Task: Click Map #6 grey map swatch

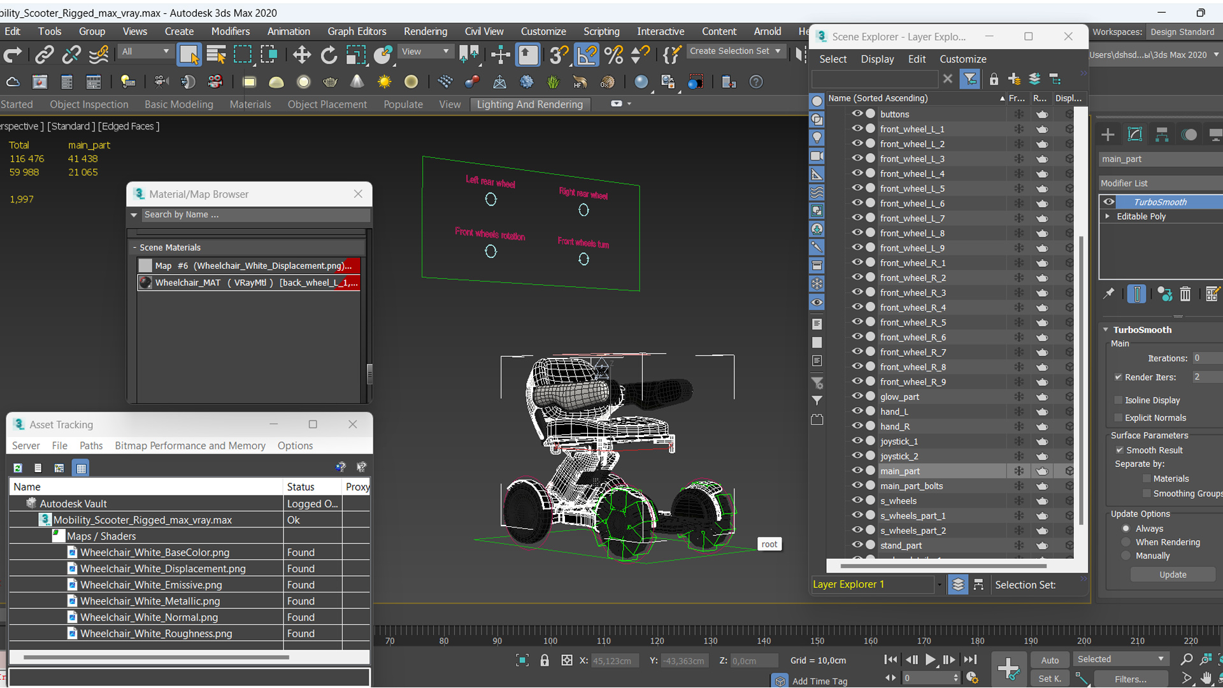Action: 146,266
